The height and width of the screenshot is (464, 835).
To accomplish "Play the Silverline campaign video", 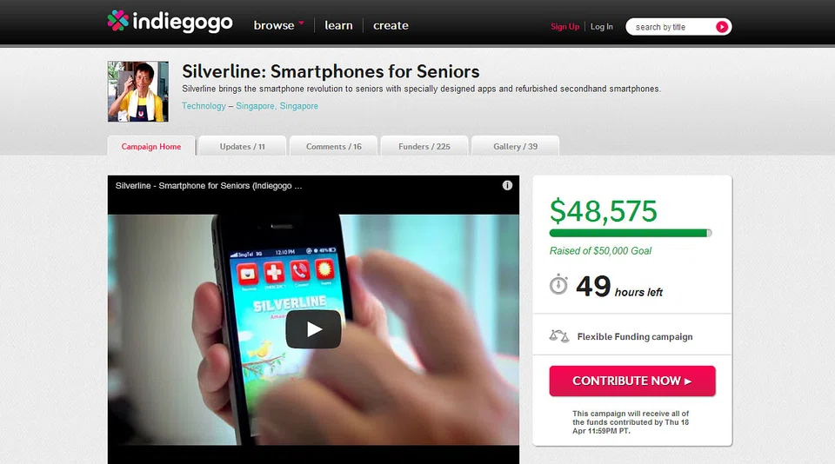I will coord(313,329).
